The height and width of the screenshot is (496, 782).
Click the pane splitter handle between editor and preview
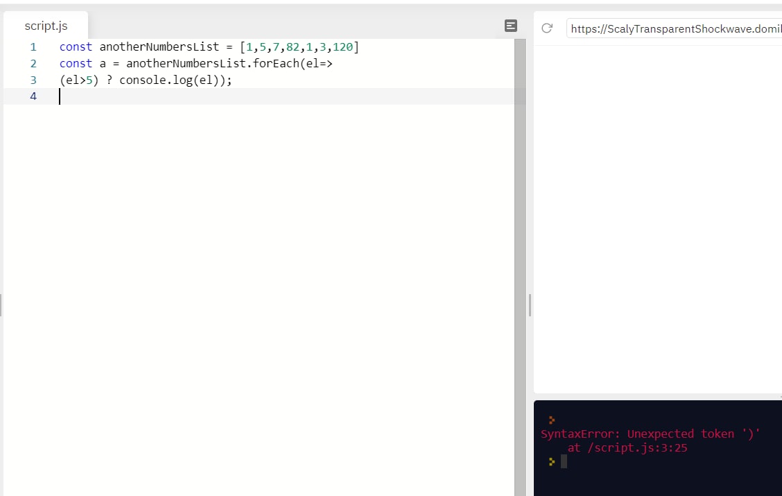pos(530,305)
